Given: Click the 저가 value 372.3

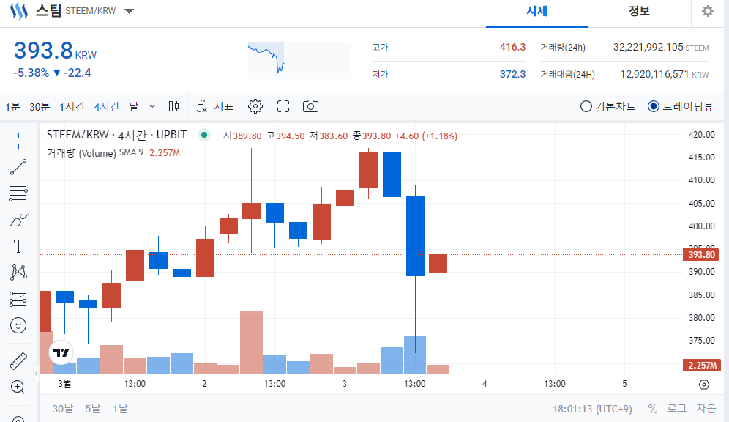Looking at the screenshot, I should click(512, 74).
